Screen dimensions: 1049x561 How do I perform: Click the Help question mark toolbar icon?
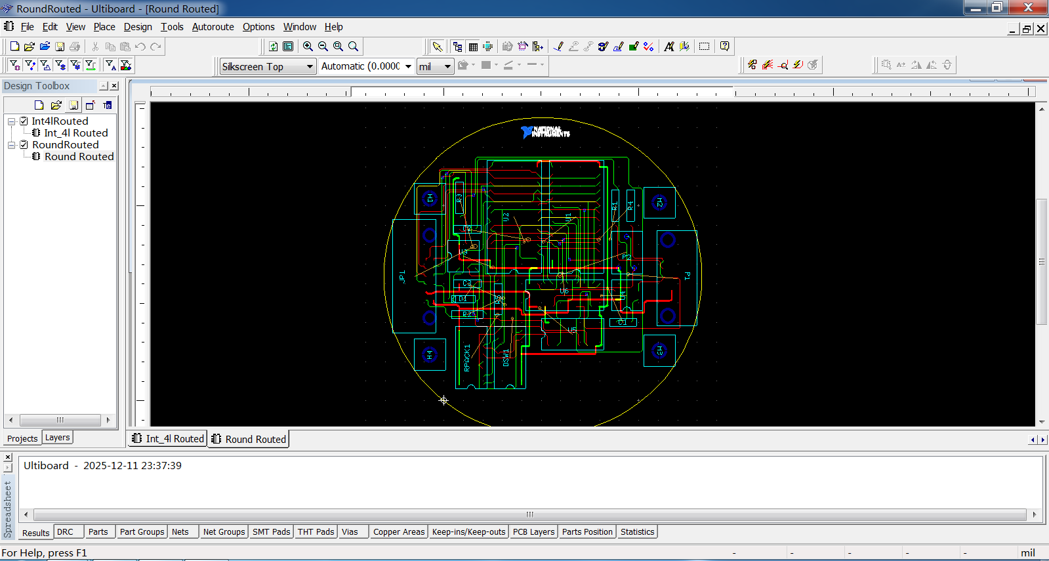[724, 47]
